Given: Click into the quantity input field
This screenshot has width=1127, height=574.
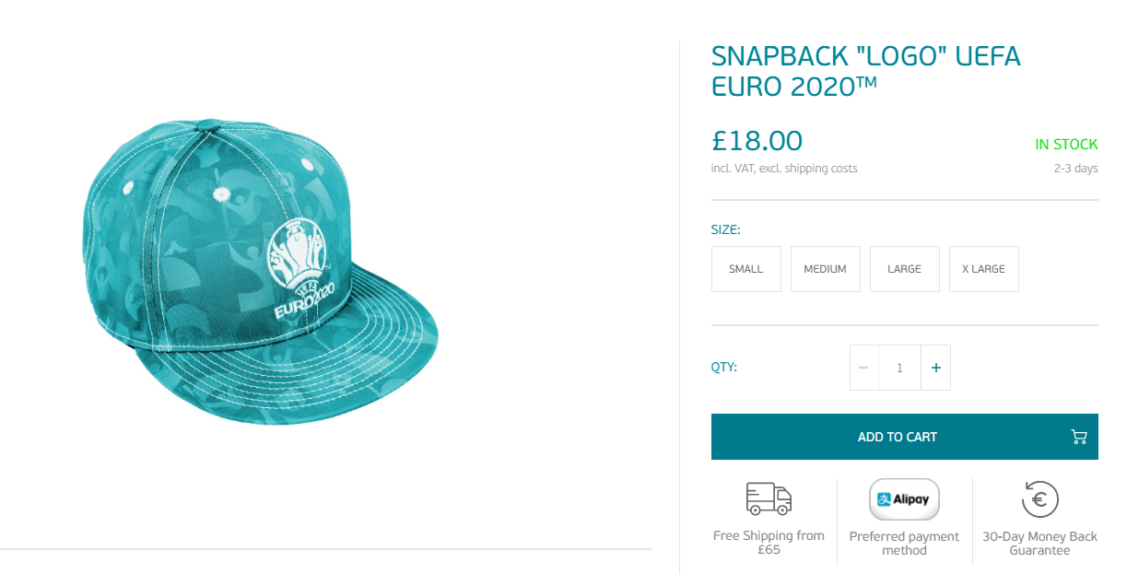Looking at the screenshot, I should point(899,368).
